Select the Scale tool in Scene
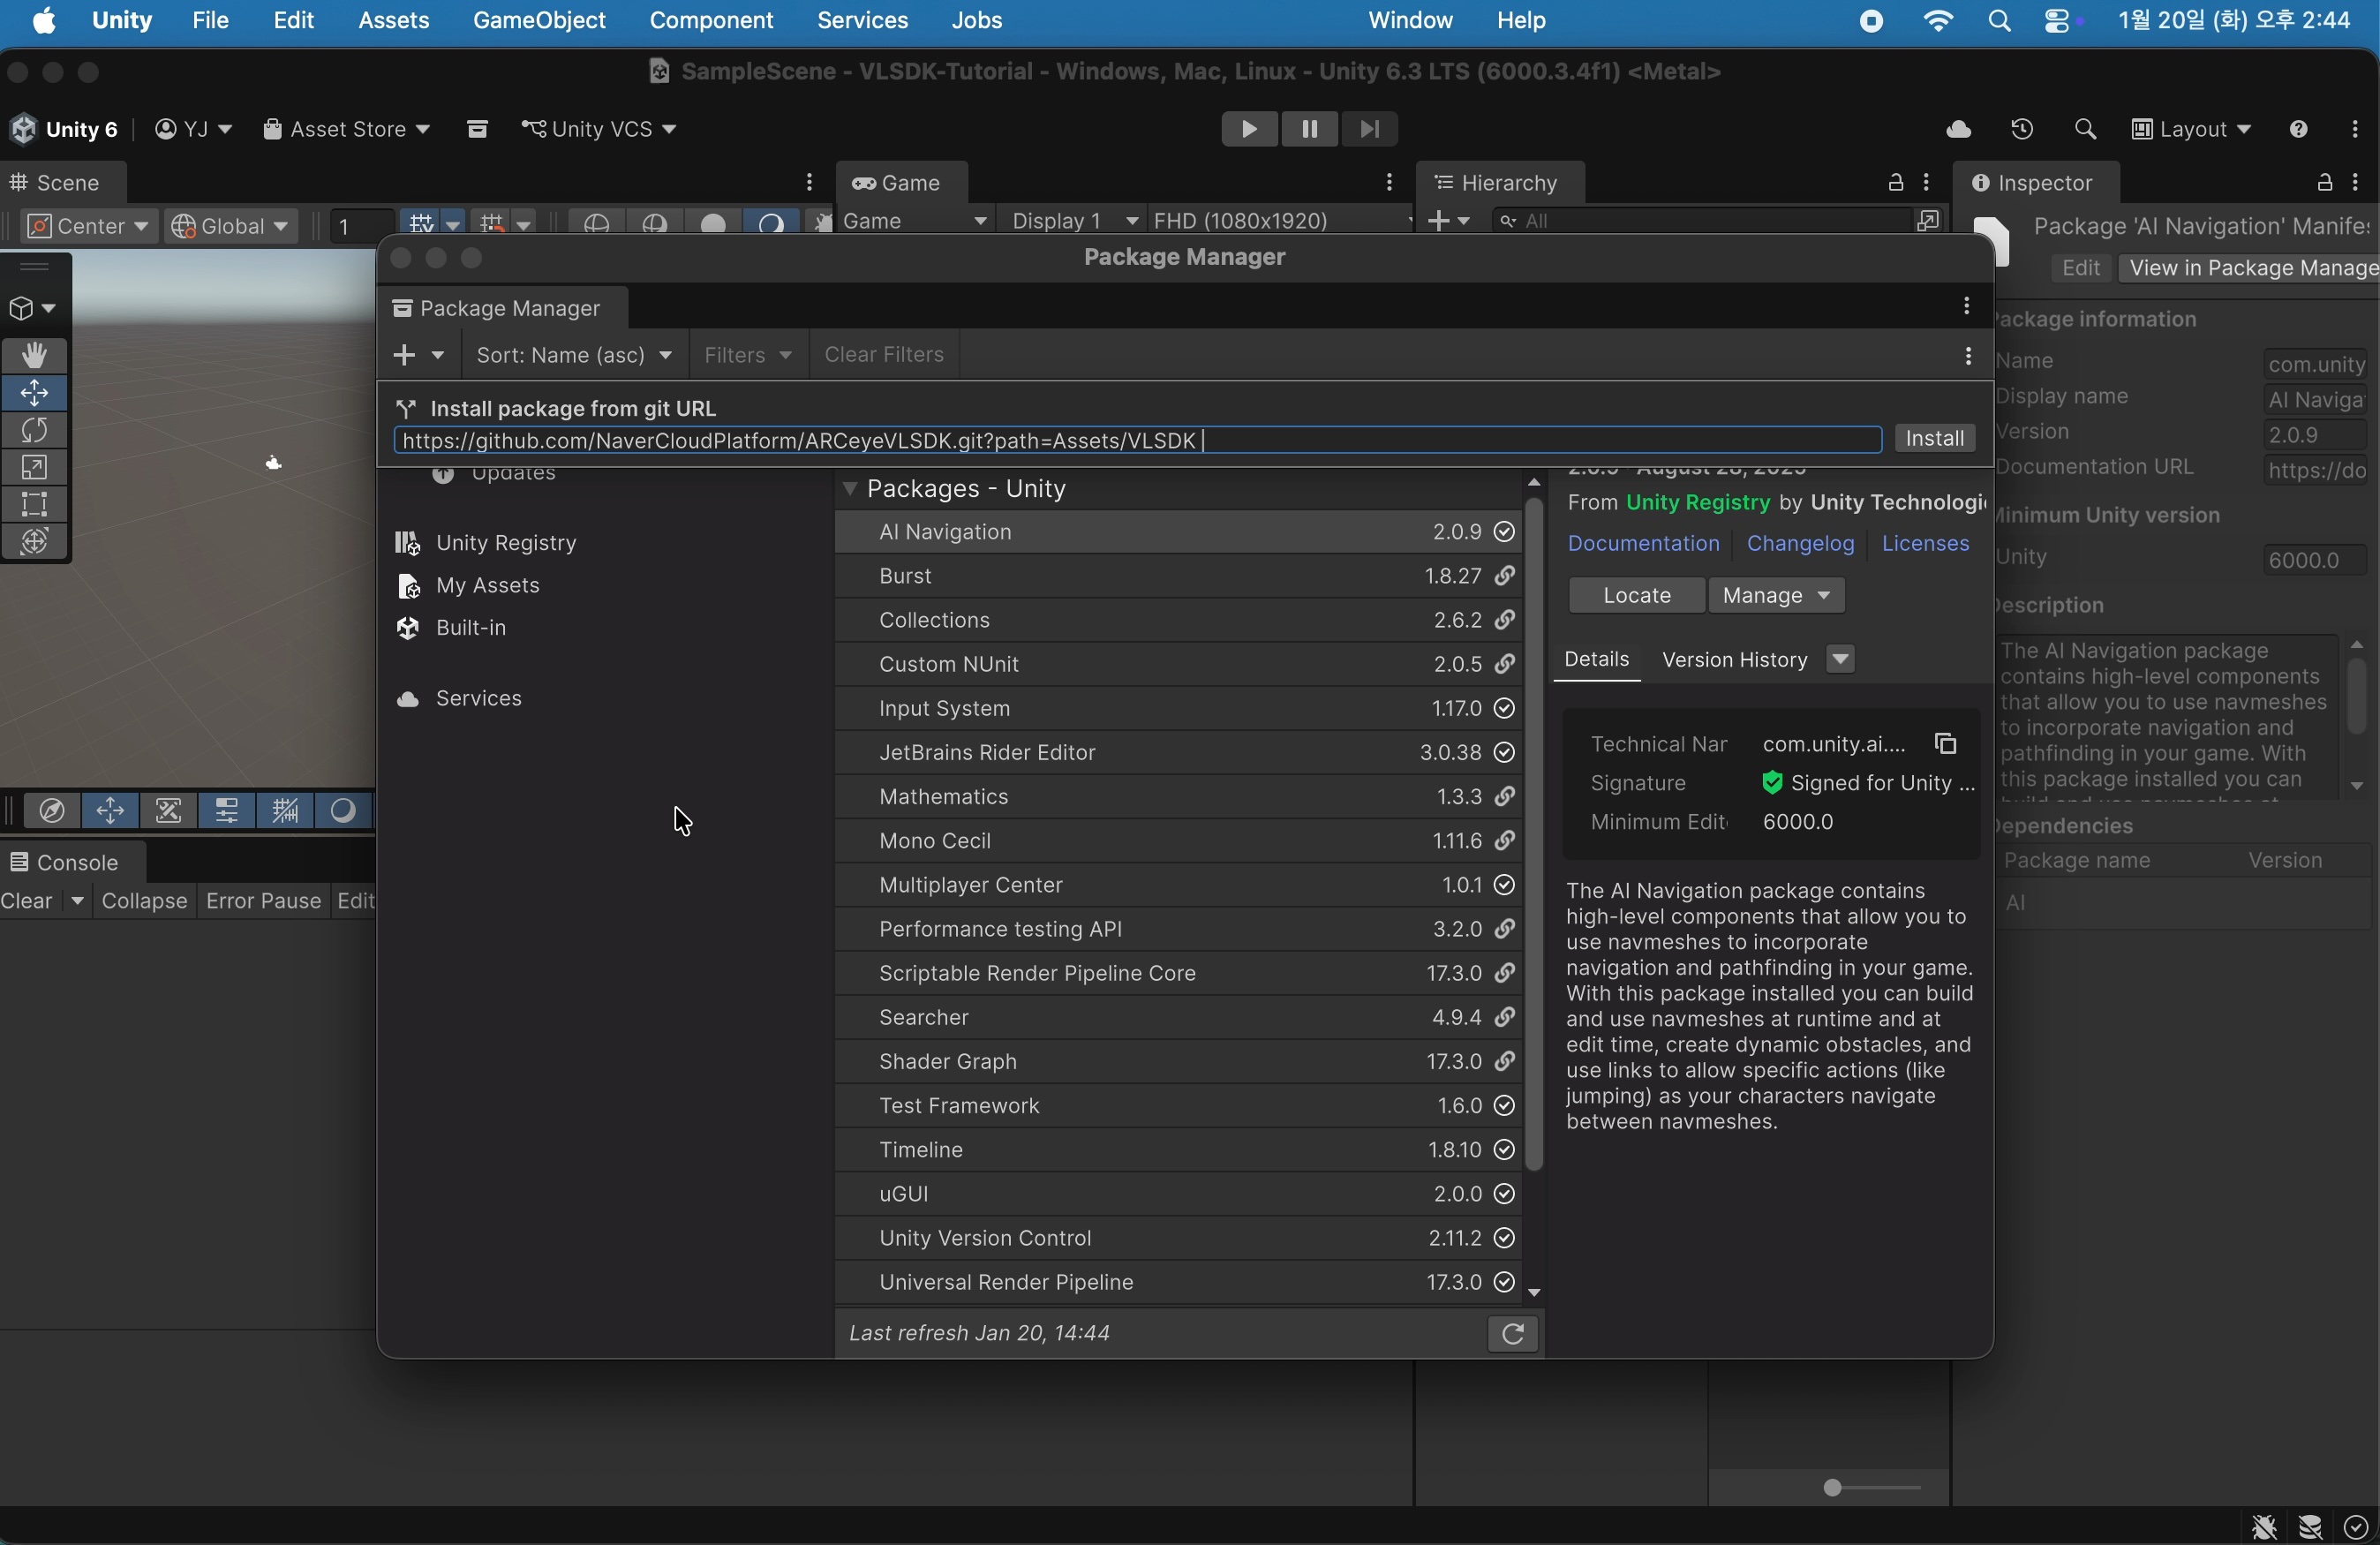Screen dimensions: 2380x1545 (x=35, y=467)
